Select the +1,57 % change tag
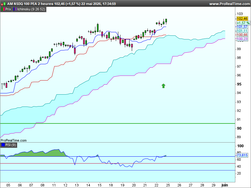This screenshot has height=188, width=251. click(x=243, y=23)
